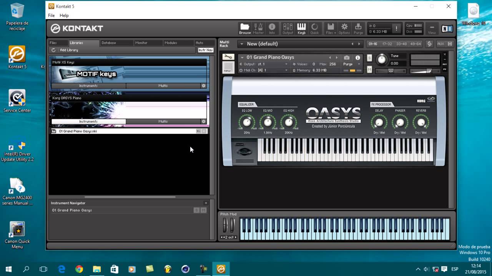
Task: Toggle the small PV button on instrument header
Action: (445, 69)
